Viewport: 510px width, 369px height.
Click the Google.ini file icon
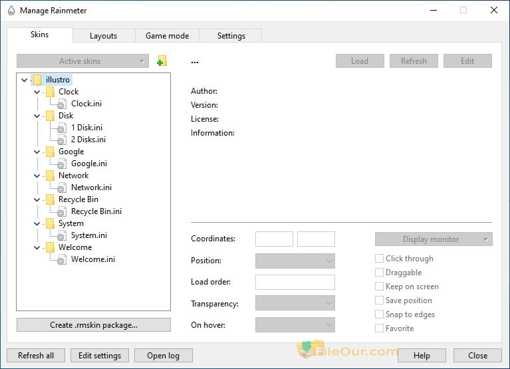tap(62, 164)
